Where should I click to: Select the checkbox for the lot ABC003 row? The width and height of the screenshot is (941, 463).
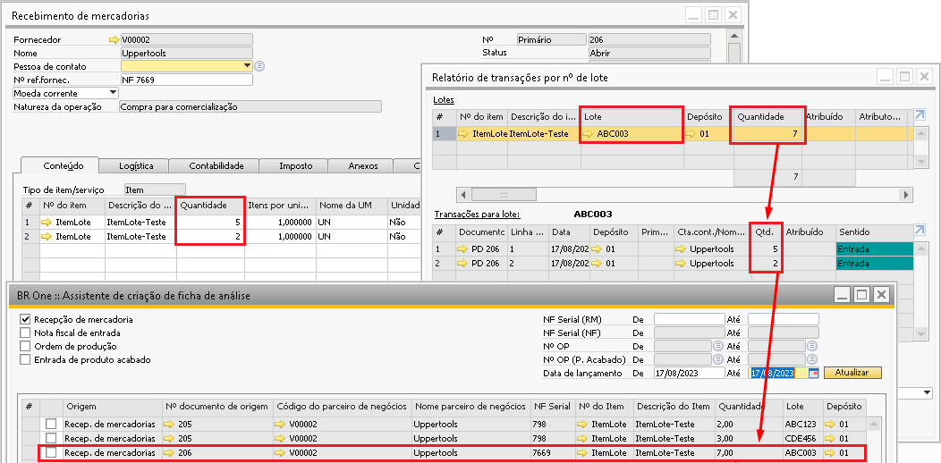[x=51, y=453]
